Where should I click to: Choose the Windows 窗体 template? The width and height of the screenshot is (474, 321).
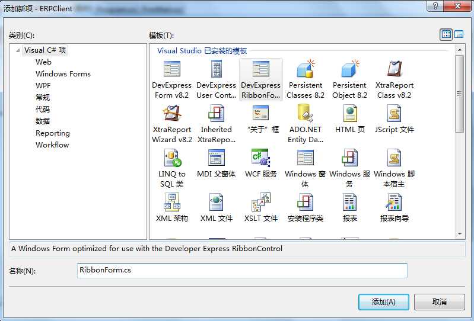pos(306,168)
